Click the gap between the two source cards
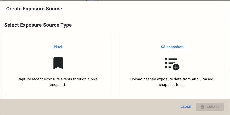The height and width of the screenshot is (115, 230). 115,64
